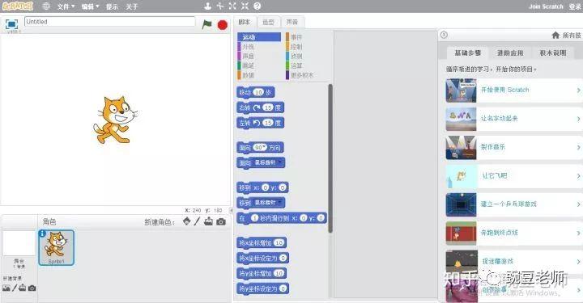Switch to the 声音 tab beside 造型
583x303 pixels.
[292, 23]
